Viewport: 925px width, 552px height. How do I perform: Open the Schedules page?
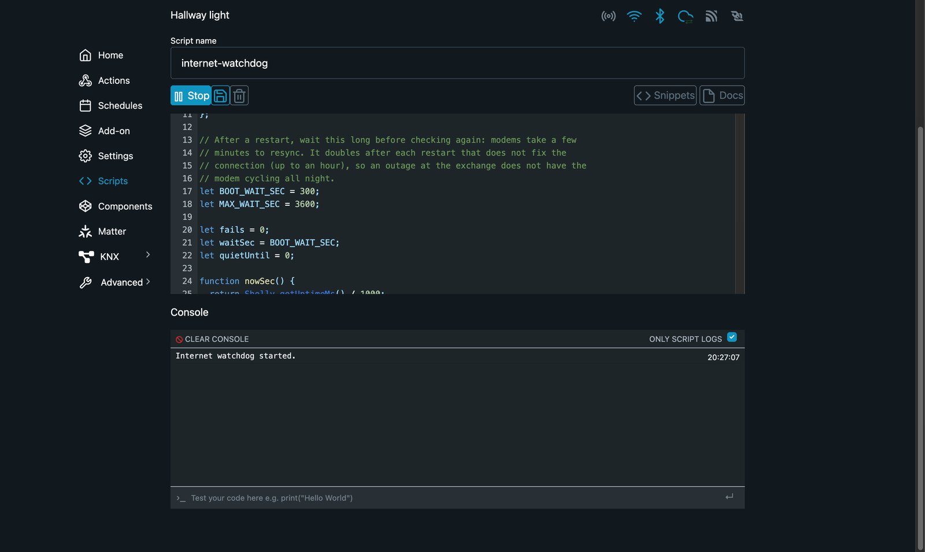[x=120, y=106]
